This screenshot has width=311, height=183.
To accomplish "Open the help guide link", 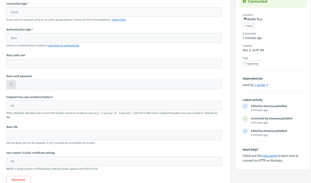I will (270, 156).
